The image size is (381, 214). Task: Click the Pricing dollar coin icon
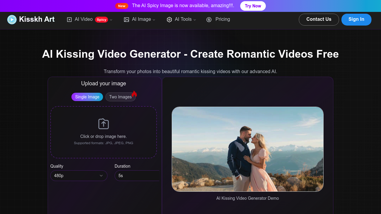click(209, 20)
